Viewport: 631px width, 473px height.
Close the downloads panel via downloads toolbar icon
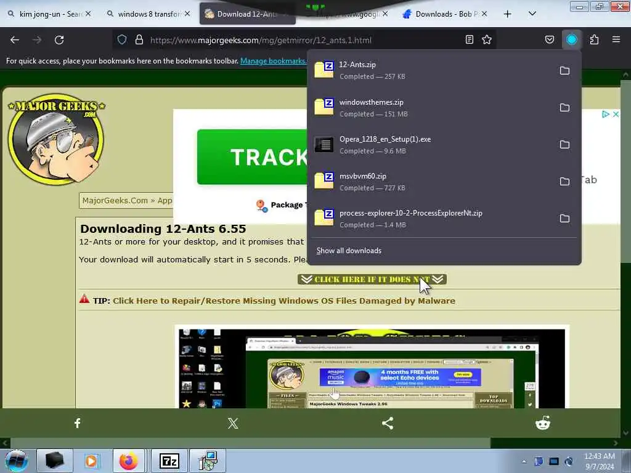(572, 39)
